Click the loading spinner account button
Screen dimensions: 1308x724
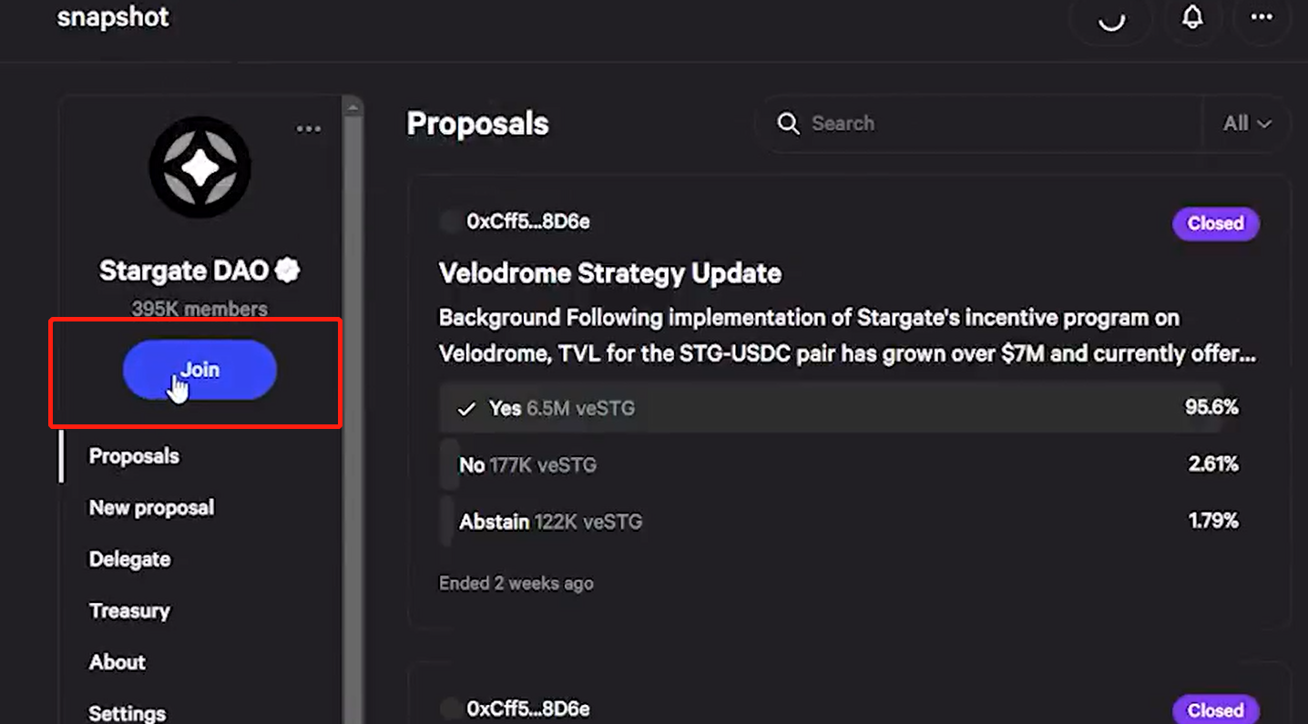1111,17
